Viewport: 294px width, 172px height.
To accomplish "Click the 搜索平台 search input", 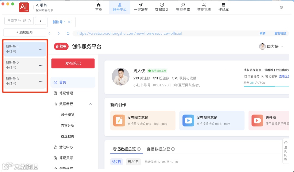I will (x=19, y=21).
